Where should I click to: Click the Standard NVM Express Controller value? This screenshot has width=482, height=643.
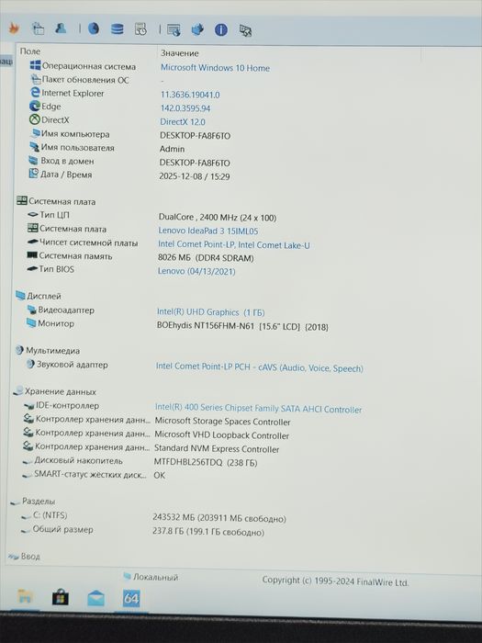click(217, 448)
